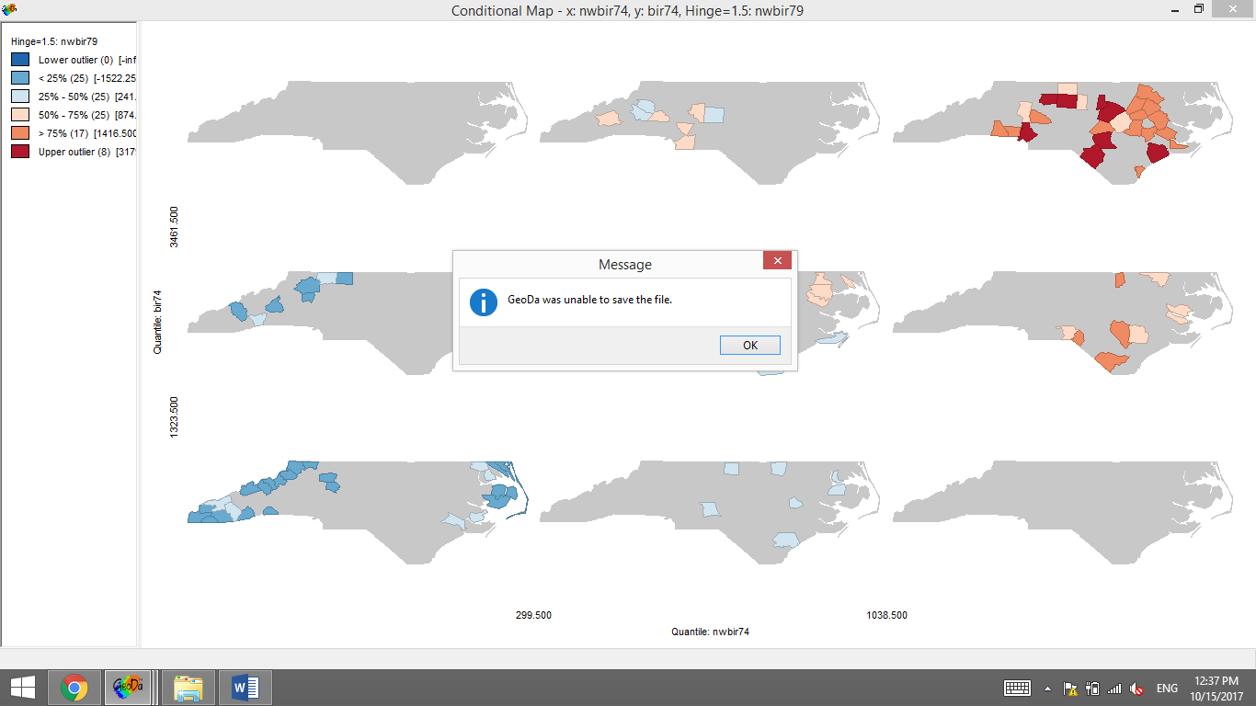Open Google Chrome from the taskbar
The image size is (1256, 706).
click(x=74, y=687)
